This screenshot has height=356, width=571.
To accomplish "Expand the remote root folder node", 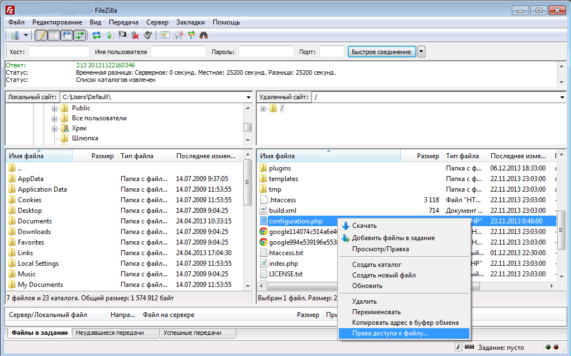I will point(263,109).
